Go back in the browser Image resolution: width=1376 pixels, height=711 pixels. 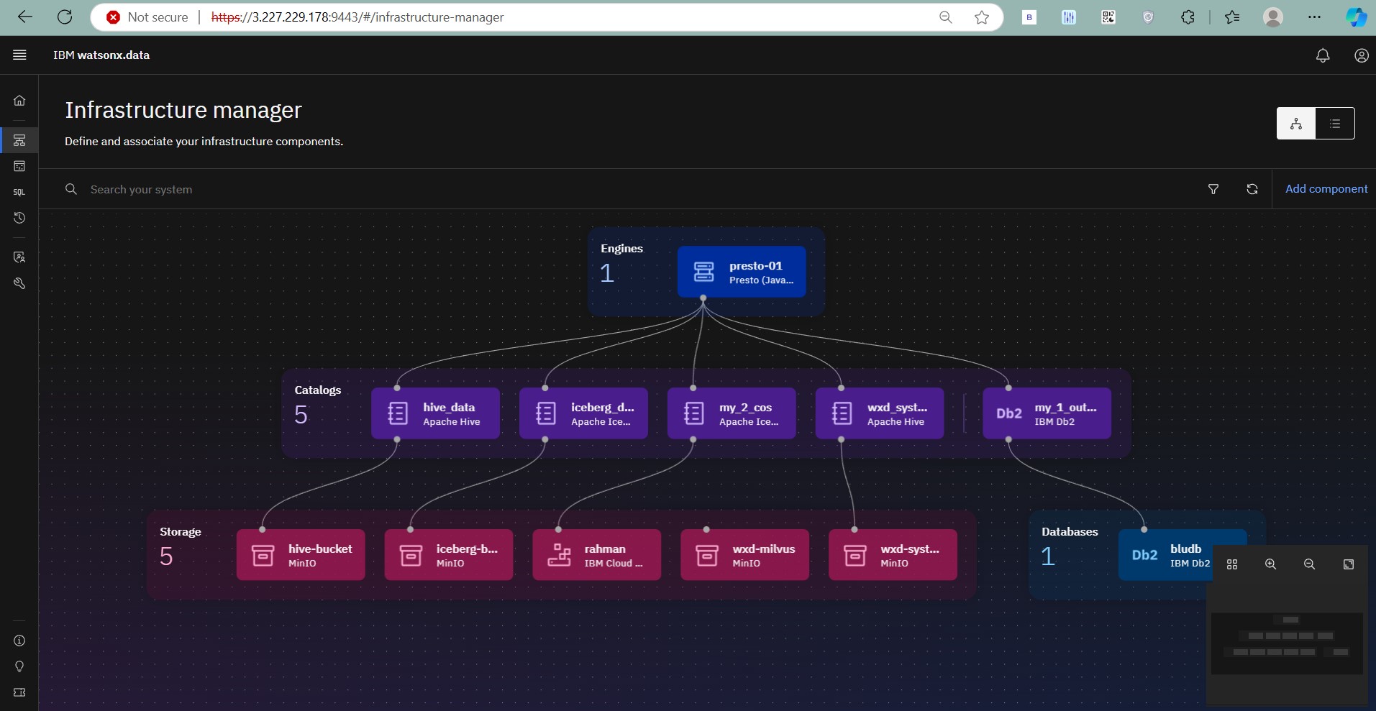(x=25, y=17)
